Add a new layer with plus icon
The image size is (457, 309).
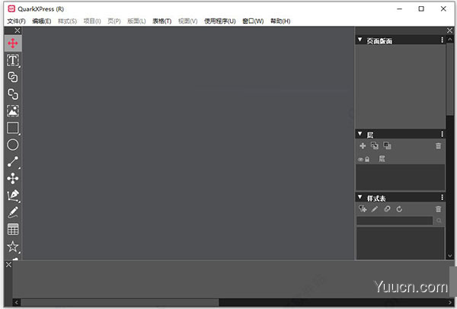point(363,146)
